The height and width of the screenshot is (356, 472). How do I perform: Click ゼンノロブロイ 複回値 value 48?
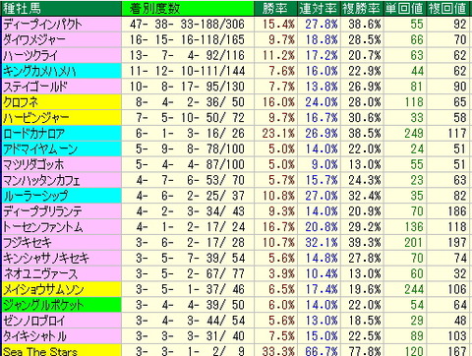coord(460,321)
